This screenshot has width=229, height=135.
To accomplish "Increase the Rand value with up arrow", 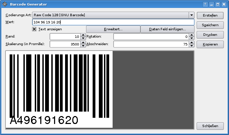I will coord(83,35).
